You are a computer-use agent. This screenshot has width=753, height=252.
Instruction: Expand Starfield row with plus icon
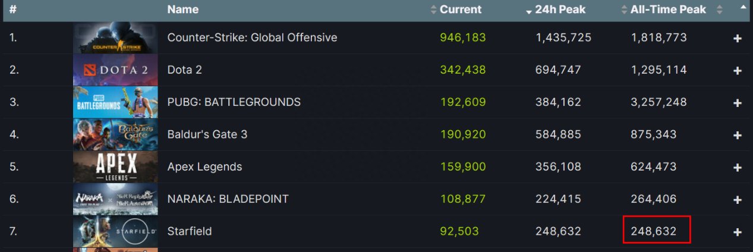click(x=738, y=232)
